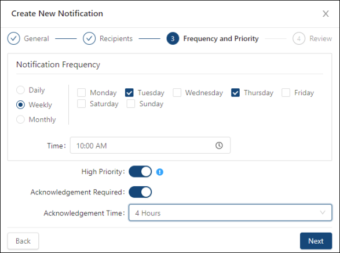Click the step 3 circle icon
Image resolution: width=340 pixels, height=253 pixels.
pyautogui.click(x=173, y=38)
